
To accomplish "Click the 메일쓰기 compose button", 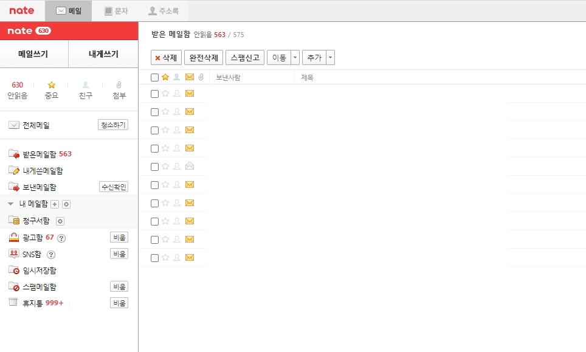I will click(x=34, y=54).
